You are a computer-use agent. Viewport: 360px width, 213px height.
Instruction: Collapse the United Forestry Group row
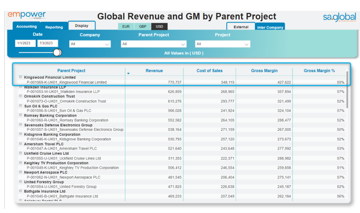pos(20,182)
